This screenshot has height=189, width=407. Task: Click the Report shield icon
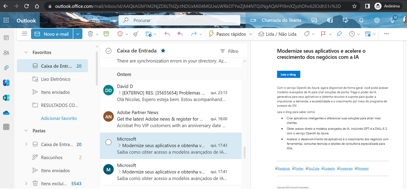coord(120,34)
